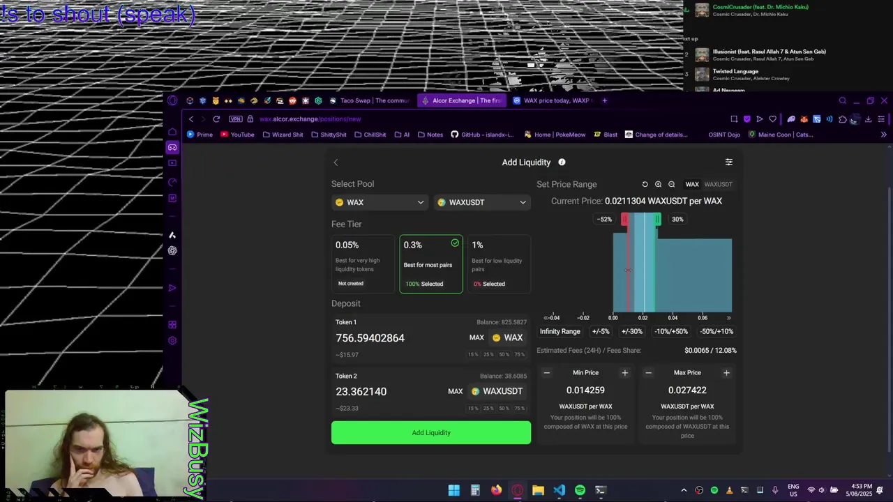Switch the chart price to WAXUSDT
The width and height of the screenshot is (893, 502).
coord(718,184)
